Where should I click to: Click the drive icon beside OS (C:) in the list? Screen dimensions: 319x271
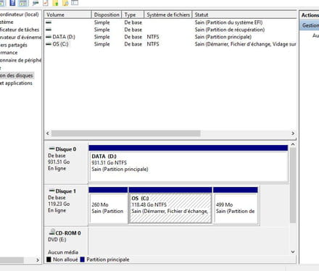[x=49, y=44]
